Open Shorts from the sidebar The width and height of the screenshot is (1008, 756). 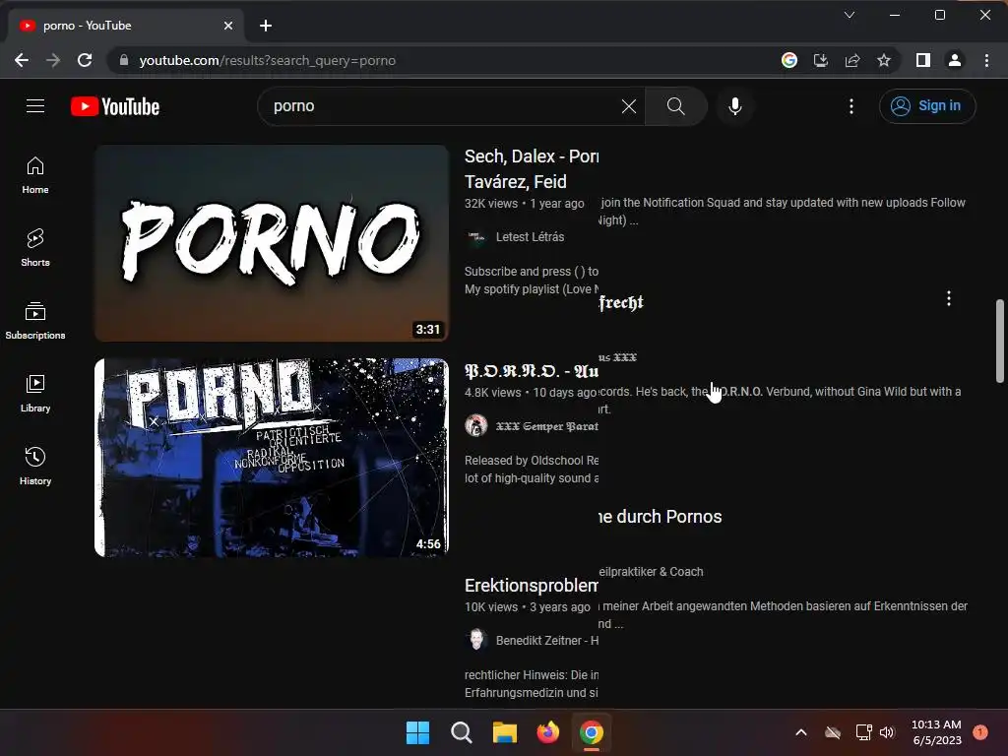pyautogui.click(x=35, y=247)
